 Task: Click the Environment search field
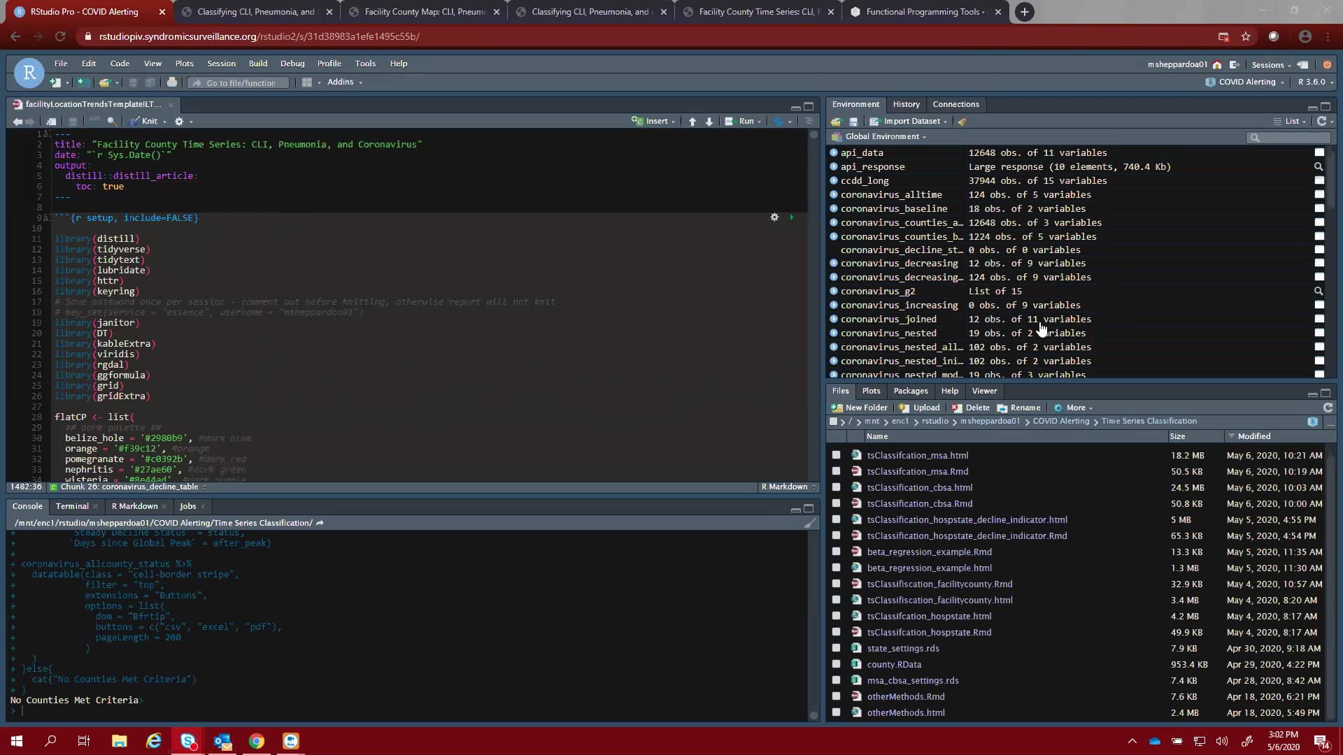(1288, 138)
